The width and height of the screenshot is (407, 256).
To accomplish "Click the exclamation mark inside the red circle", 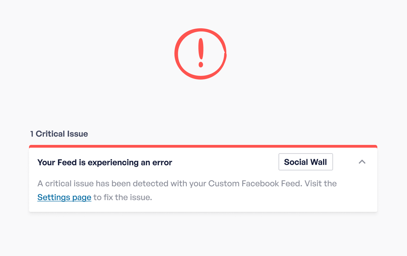I will [201, 52].
